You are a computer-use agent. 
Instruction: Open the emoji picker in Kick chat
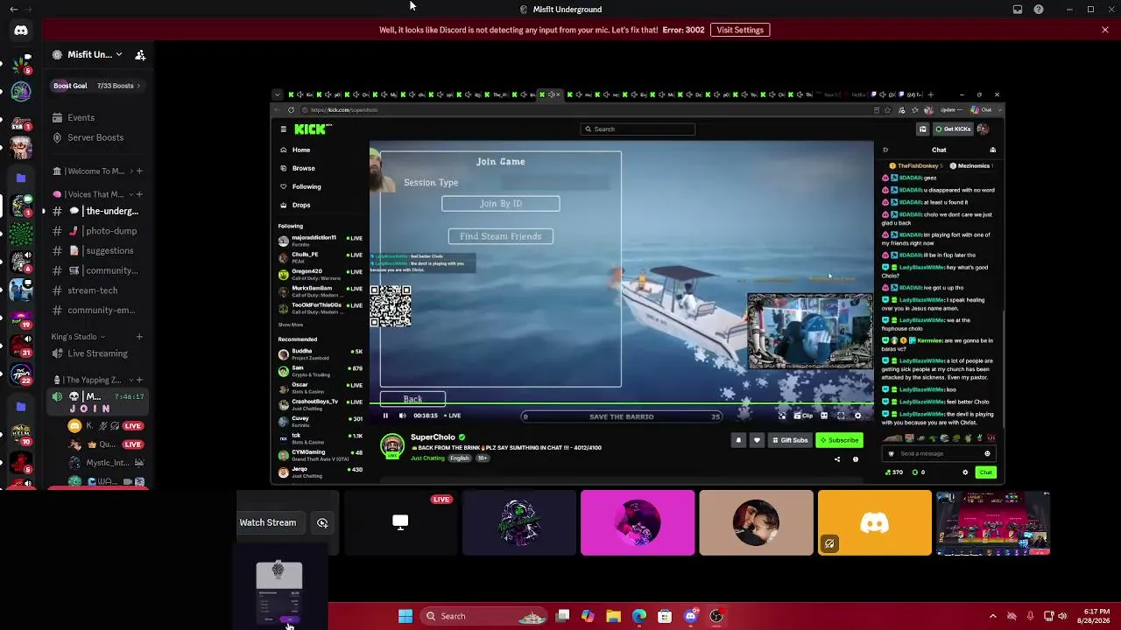point(987,453)
